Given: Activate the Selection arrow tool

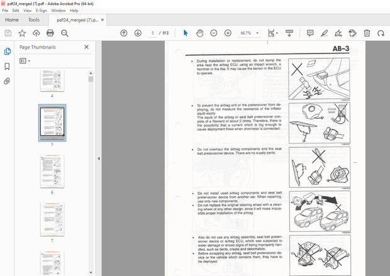Looking at the screenshot, I should tap(186, 33).
